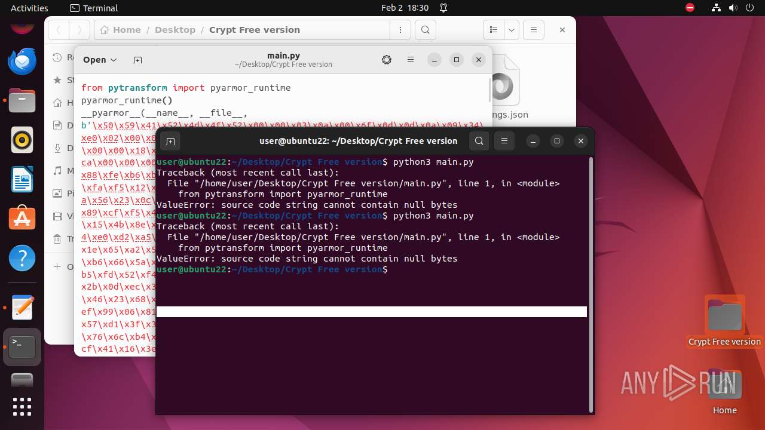Viewport: 765px width, 430px height.
Task: Open the notifications bell in top bar
Action: click(443, 8)
